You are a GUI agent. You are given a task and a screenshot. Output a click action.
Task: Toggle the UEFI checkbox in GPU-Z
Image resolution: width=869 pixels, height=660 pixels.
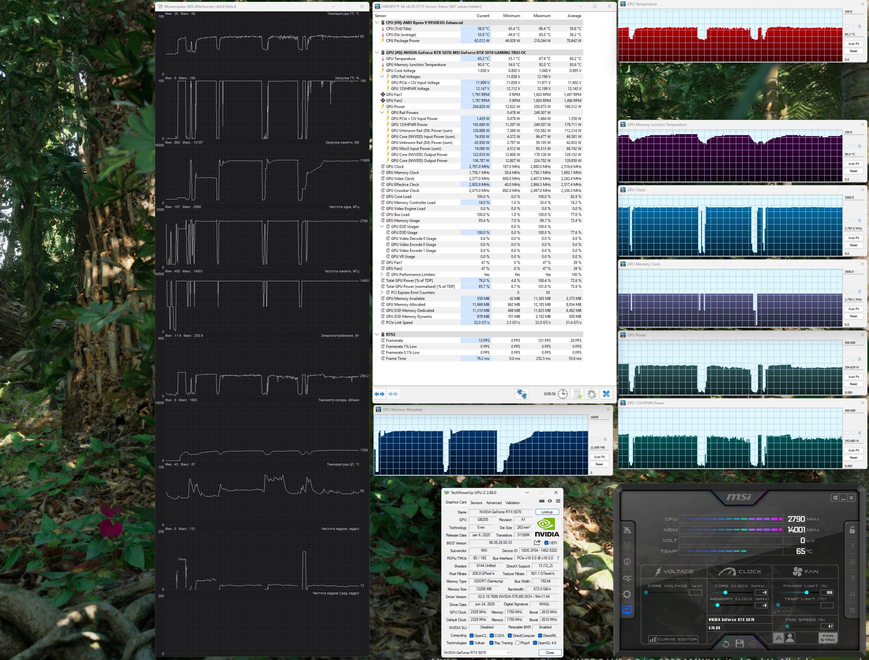[x=546, y=543]
